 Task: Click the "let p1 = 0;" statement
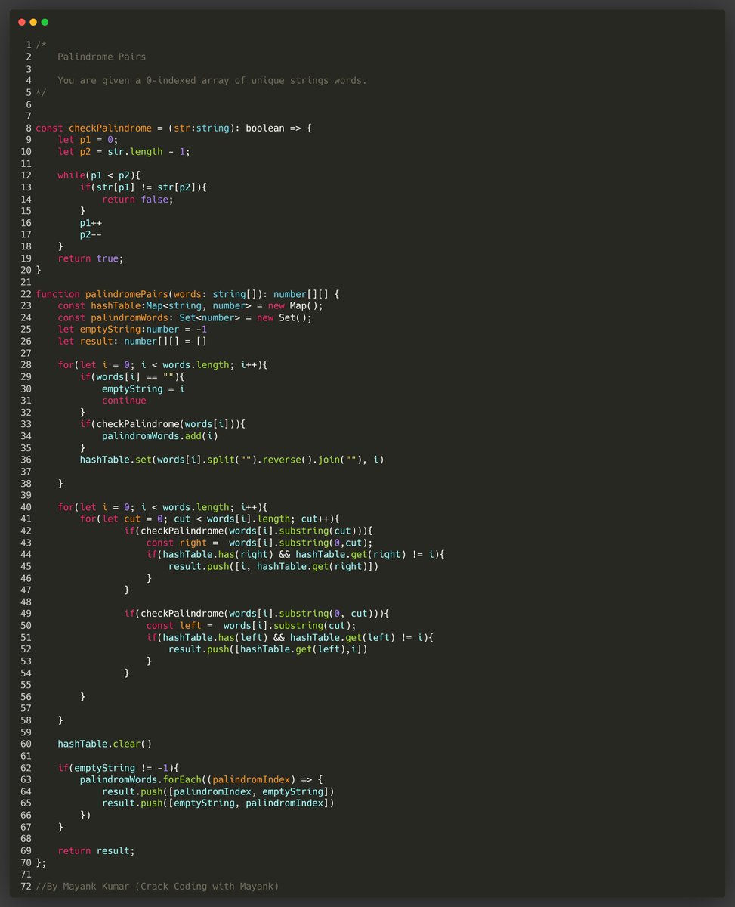88,140
